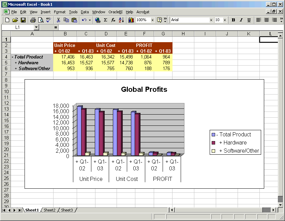Open the Paste Function fx icon
285x221 pixels.
pyautogui.click(x=113, y=20)
